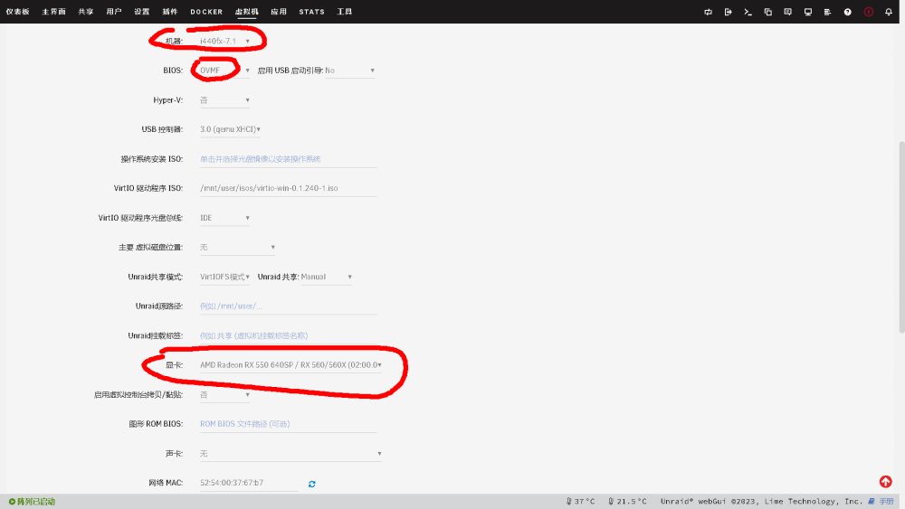Screen dimensions: 905x509
Task: Click the 阵列已启动 array status text
Action: coord(36,502)
